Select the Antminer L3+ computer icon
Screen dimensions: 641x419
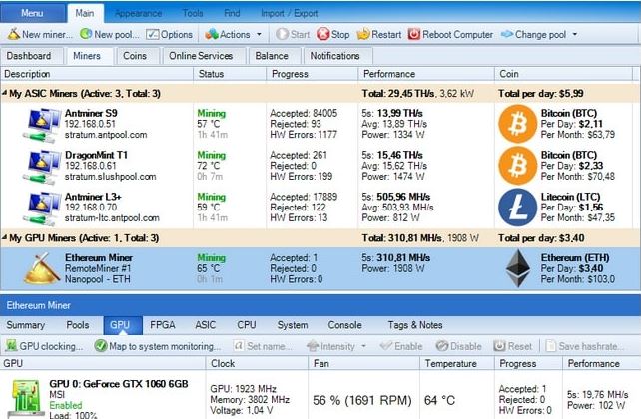point(41,208)
